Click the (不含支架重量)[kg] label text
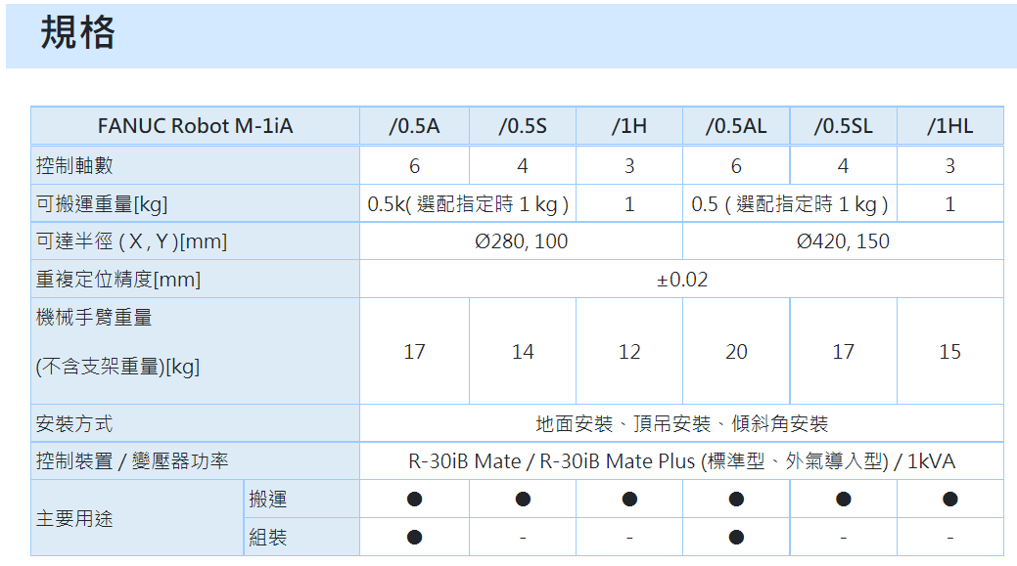The height and width of the screenshot is (566, 1017). 117,367
